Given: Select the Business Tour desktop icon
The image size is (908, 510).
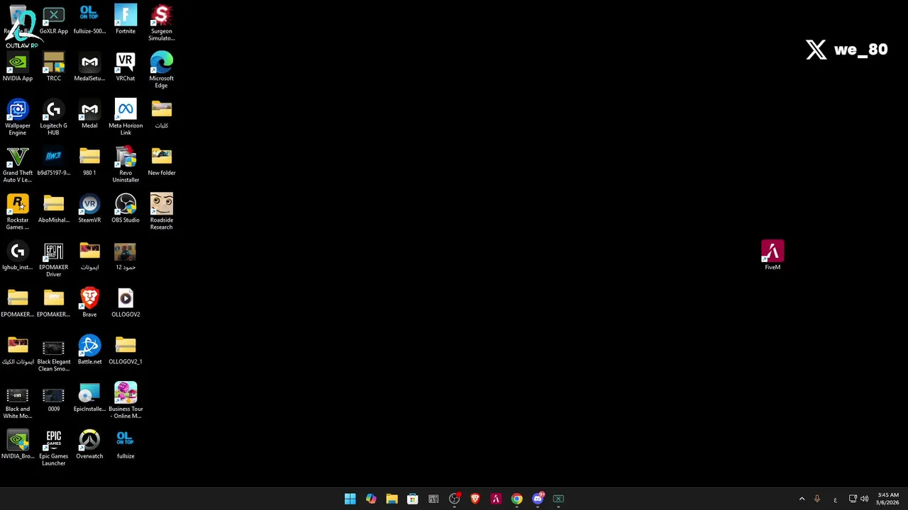Looking at the screenshot, I should tap(126, 401).
